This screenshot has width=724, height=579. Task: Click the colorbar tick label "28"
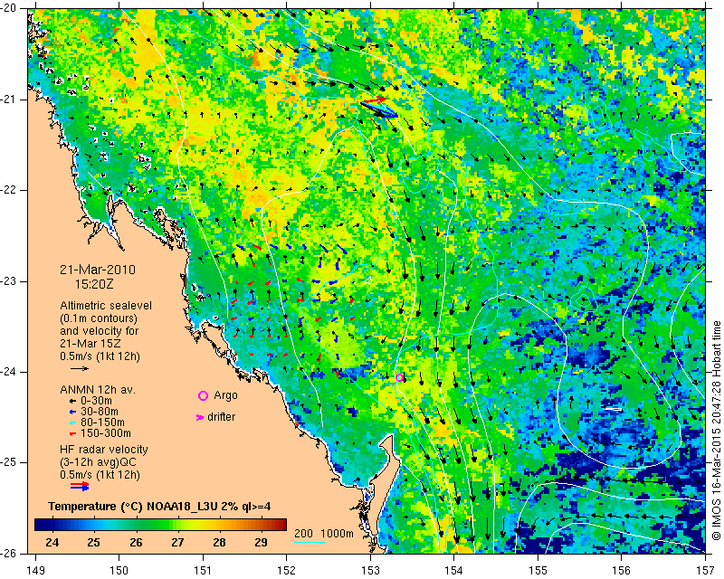pyautogui.click(x=219, y=543)
